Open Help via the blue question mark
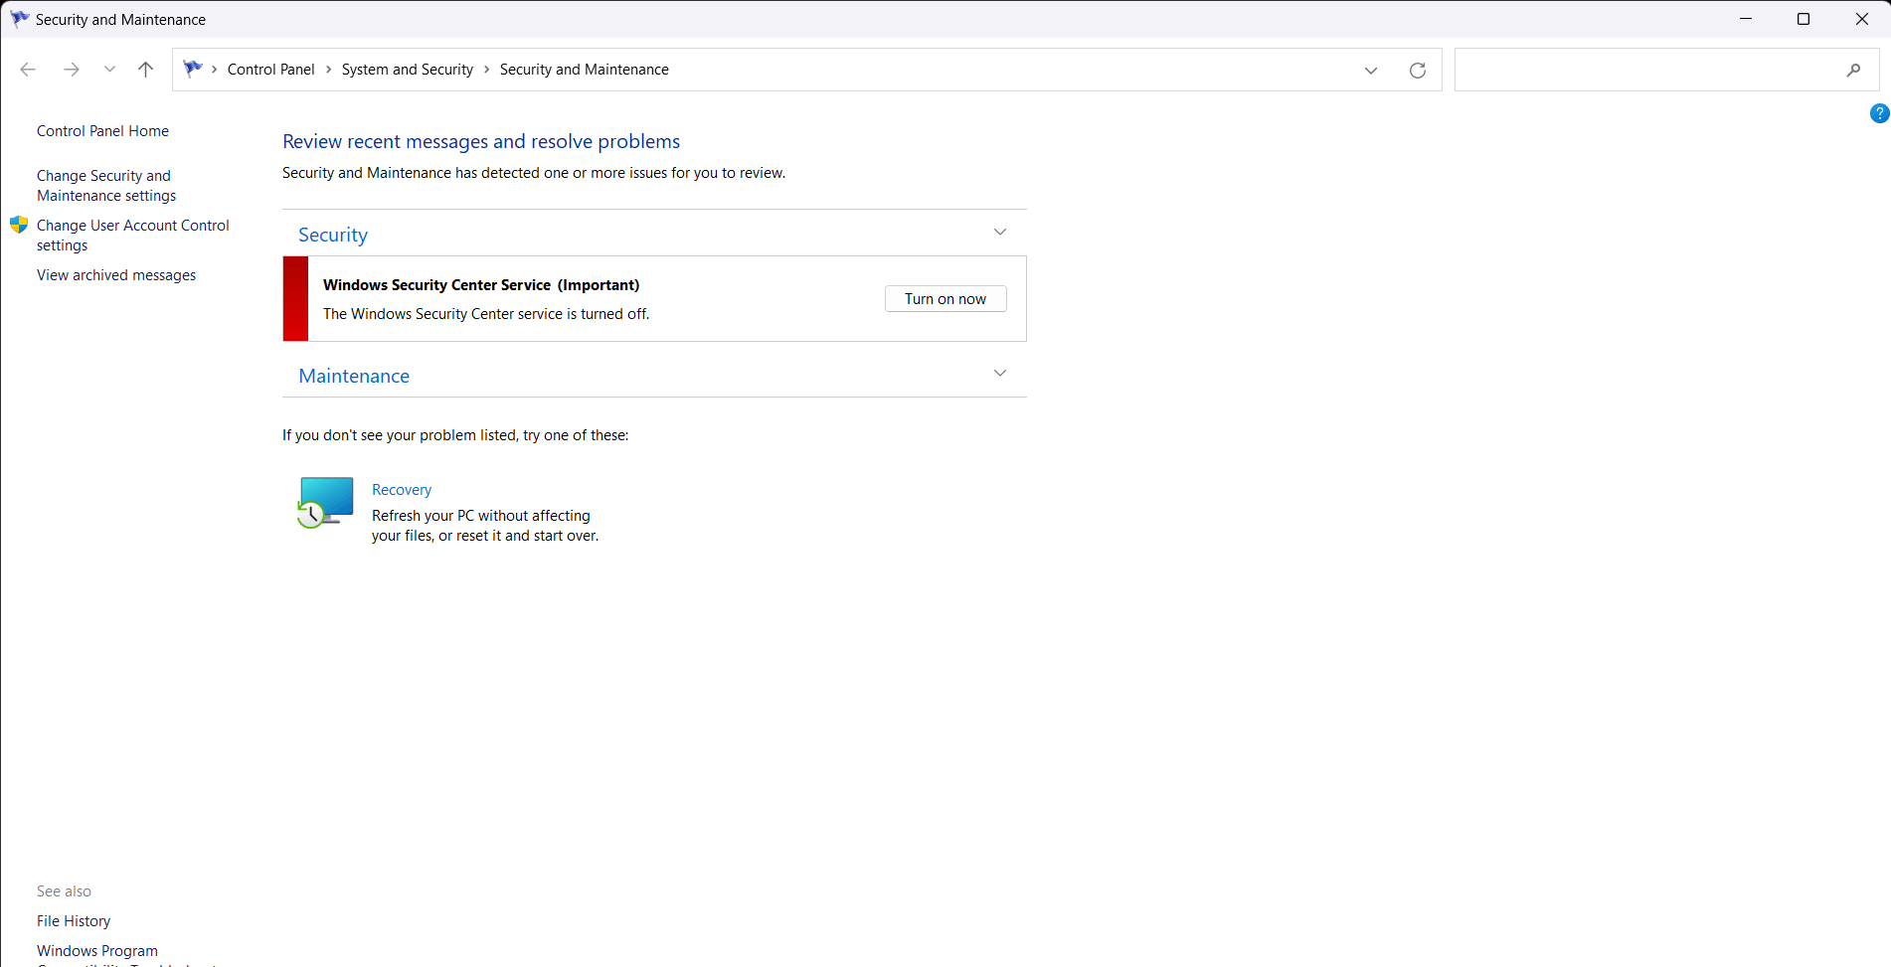 (x=1879, y=113)
